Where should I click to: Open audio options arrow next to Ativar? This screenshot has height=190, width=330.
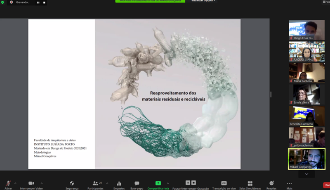15,183
